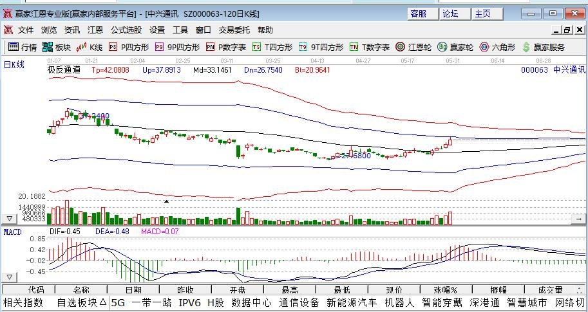Open the 9P四方形 tool
The image size is (588, 312).
pyautogui.click(x=178, y=47)
